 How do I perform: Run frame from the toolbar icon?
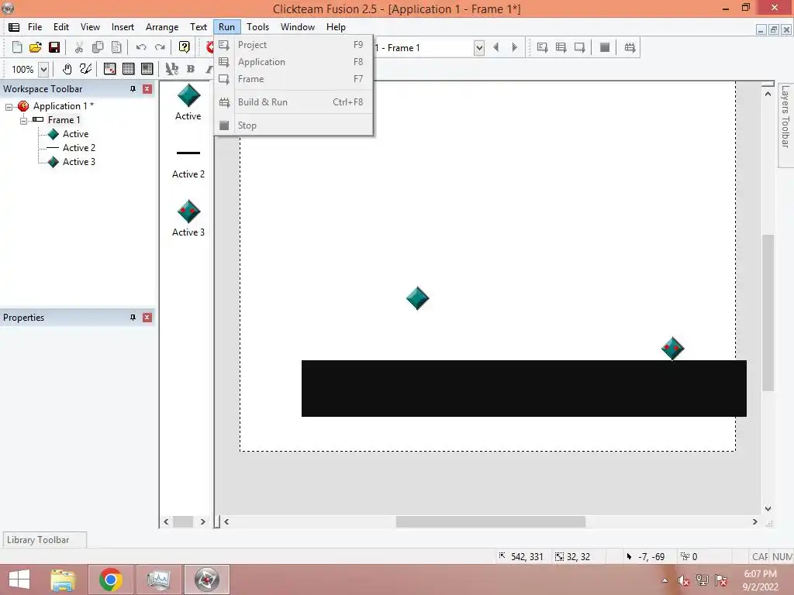pos(579,47)
